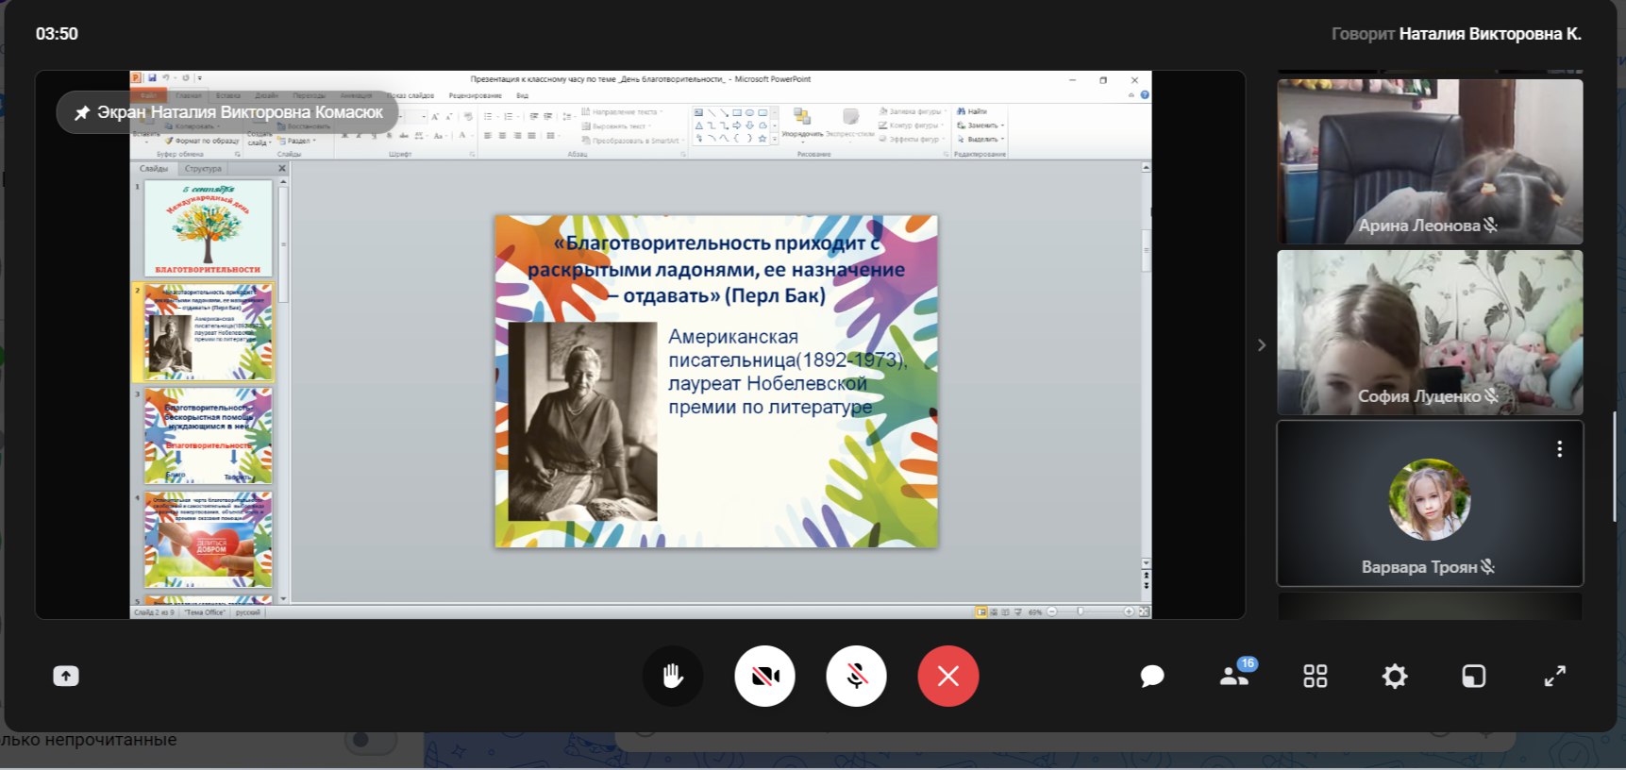This screenshot has height=770, width=1626.
Task: Click Варвара Троян avatar picture
Action: 1430,499
